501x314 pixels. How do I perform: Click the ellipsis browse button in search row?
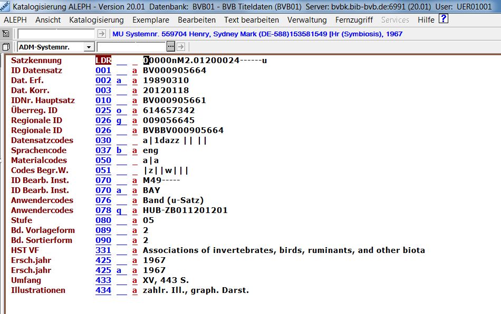[171, 47]
